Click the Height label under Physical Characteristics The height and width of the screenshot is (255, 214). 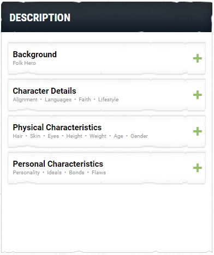click(74, 136)
